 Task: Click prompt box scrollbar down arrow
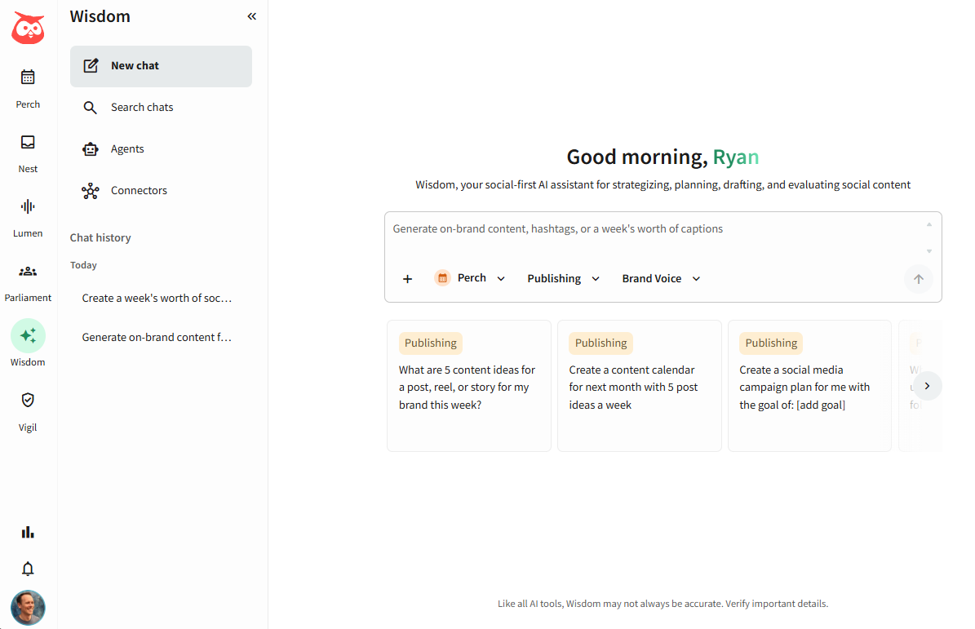point(929,251)
